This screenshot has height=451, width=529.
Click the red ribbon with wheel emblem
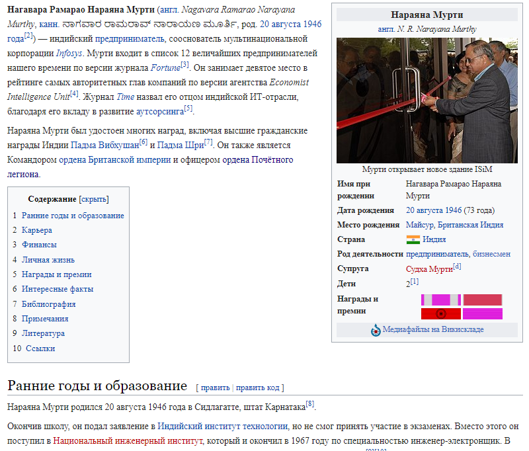(440, 313)
